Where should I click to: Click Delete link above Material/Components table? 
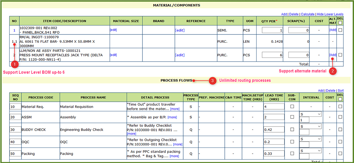294,14
